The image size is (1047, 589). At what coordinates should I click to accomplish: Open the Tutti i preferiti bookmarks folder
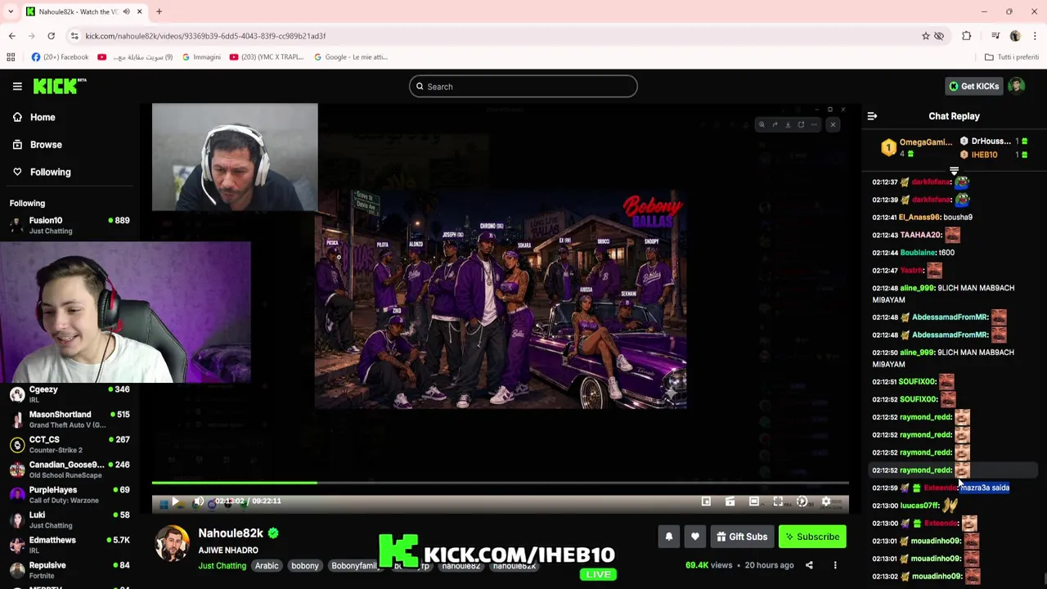click(x=1011, y=57)
